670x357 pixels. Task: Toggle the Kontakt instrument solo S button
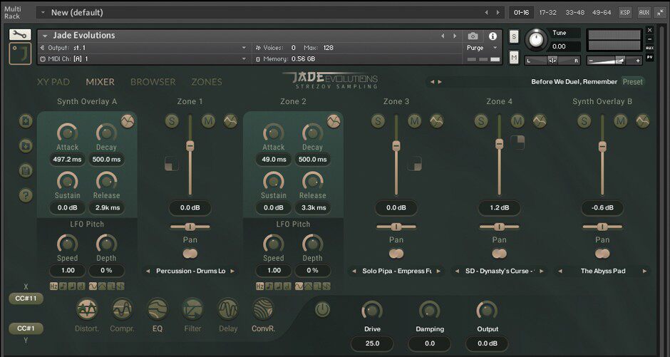coord(514,37)
